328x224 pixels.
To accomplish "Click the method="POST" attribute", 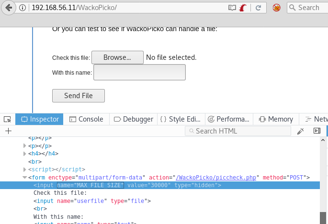I will pyautogui.click(x=284, y=178).
